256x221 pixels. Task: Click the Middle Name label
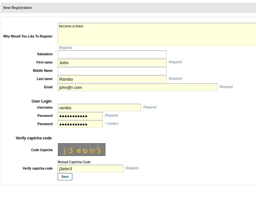[43, 70]
